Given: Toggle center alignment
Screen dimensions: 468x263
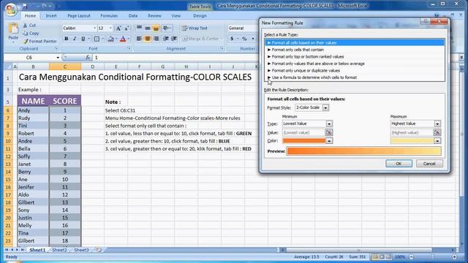Looking at the screenshot, I should (148, 39).
